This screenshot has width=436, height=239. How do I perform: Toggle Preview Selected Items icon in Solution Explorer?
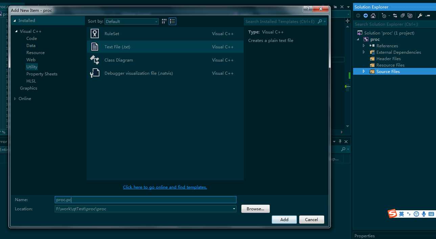(x=428, y=16)
